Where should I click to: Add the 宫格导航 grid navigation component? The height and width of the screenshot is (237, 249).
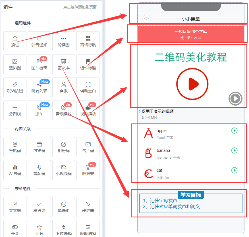(x=88, y=41)
